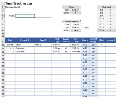Select the 2/11/15 date cell
Viewport: 118px width, 100px height.
tap(10, 52)
